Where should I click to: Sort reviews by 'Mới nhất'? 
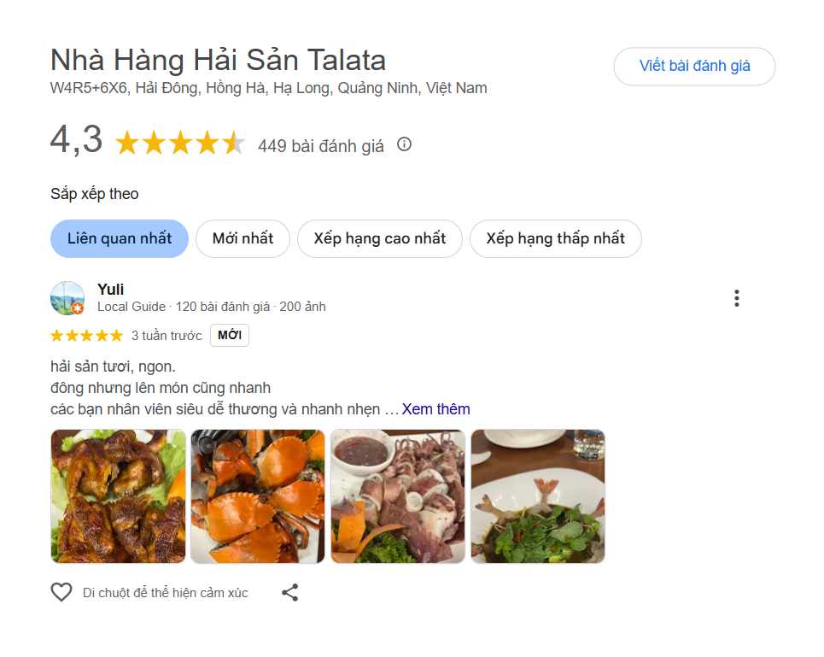click(243, 238)
